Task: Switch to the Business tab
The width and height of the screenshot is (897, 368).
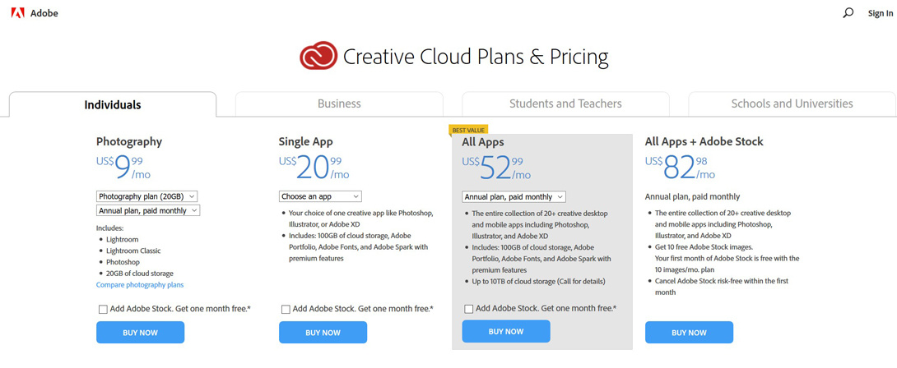Action: coord(339,104)
